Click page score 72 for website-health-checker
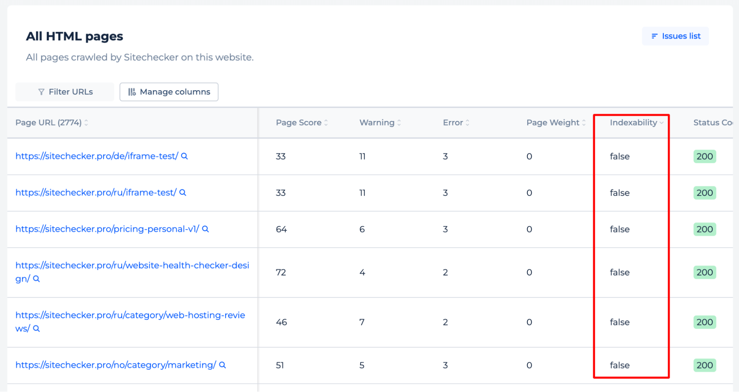739x392 pixels. [281, 273]
